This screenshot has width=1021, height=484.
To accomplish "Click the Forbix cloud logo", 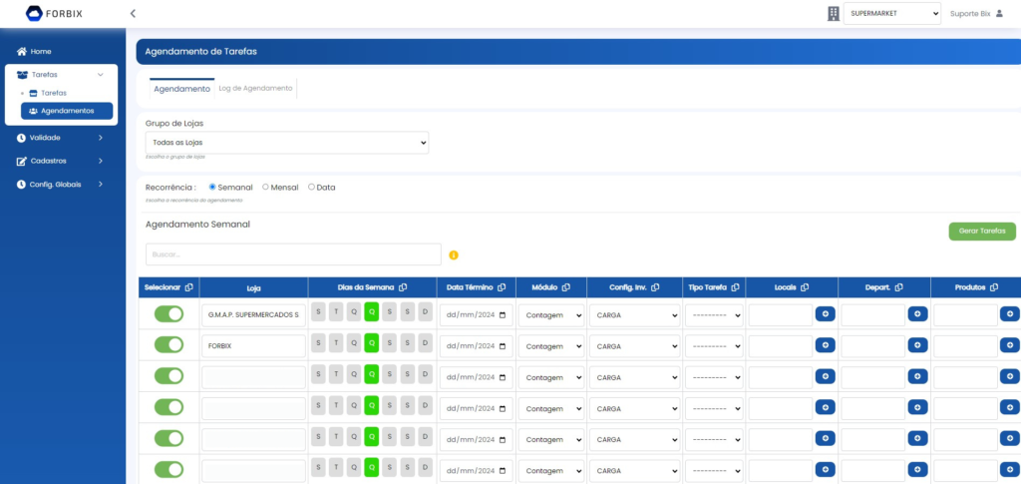I will tap(34, 13).
